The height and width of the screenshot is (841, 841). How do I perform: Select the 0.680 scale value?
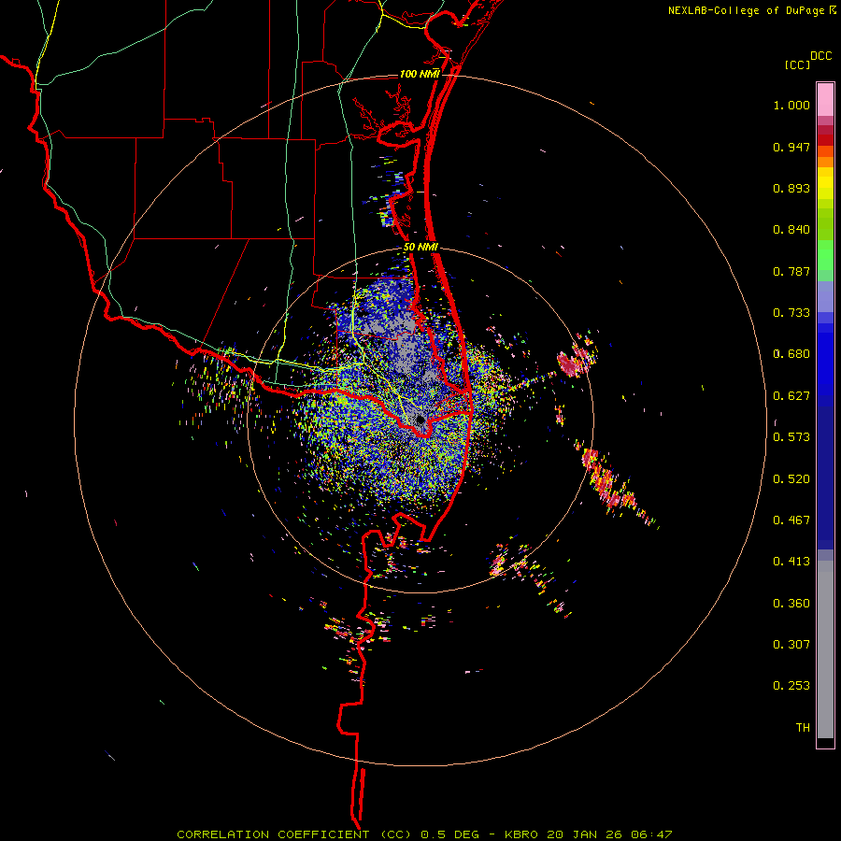coord(791,354)
